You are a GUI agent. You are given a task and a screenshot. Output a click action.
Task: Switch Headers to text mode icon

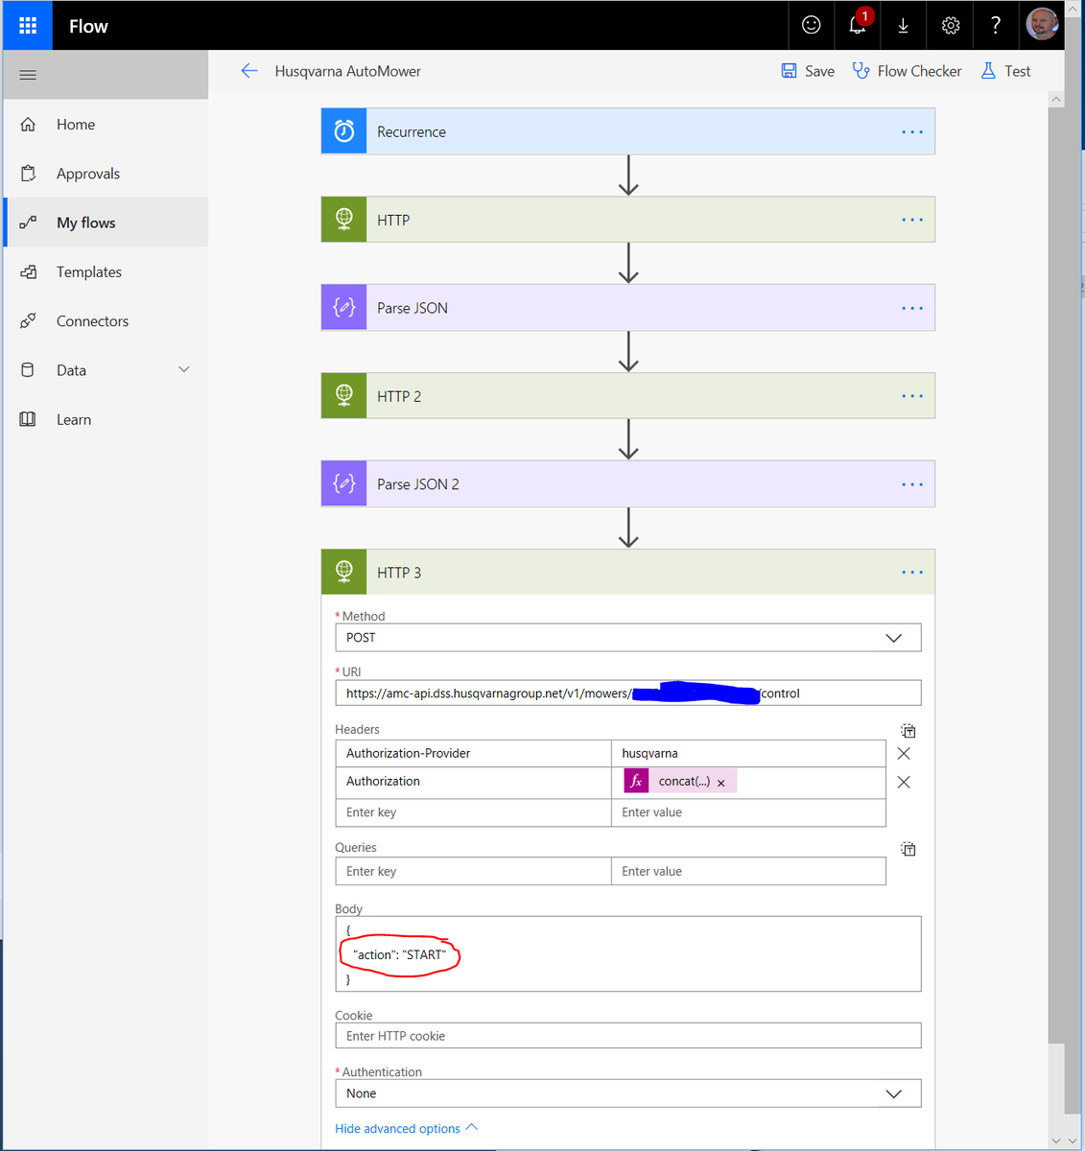[x=908, y=731]
